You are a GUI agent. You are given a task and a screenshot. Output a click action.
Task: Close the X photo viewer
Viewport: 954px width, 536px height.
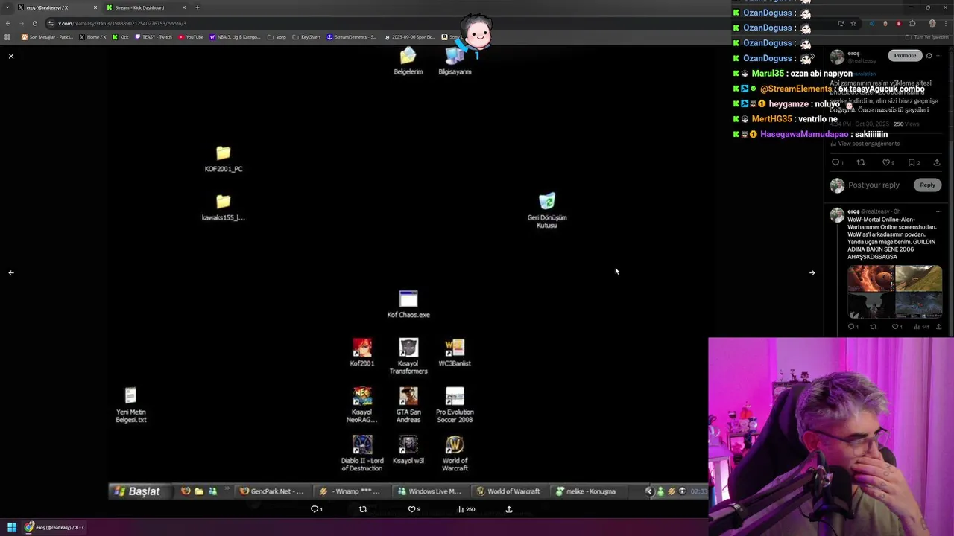pos(11,56)
